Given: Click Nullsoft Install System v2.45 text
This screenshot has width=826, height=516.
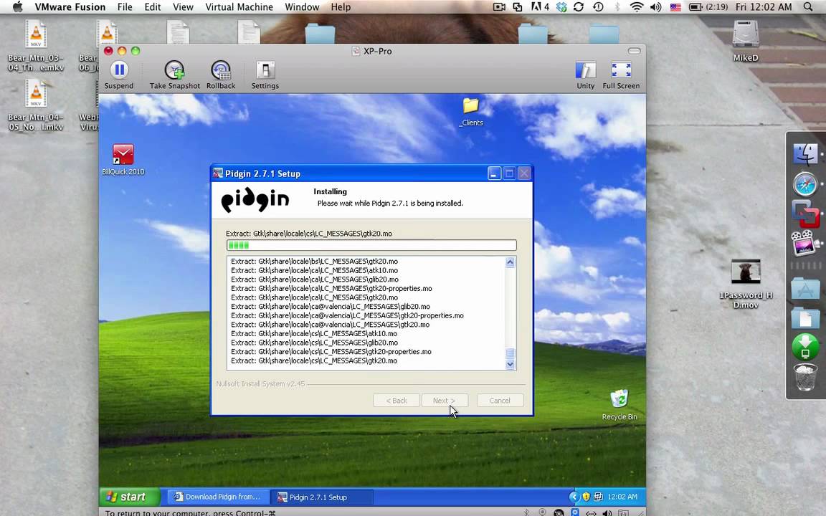Looking at the screenshot, I should tap(260, 384).
